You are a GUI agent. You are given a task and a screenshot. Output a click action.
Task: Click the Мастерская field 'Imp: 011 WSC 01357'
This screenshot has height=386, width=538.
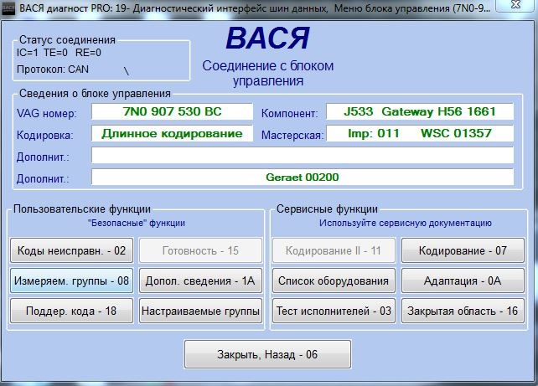coord(420,133)
